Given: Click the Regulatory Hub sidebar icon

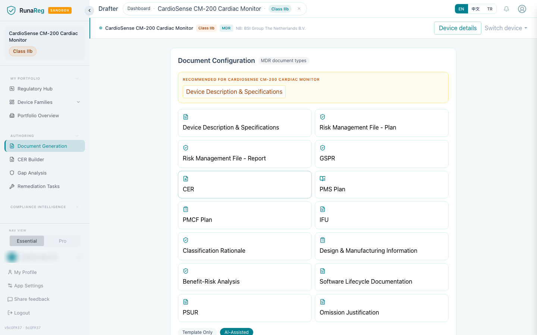Looking at the screenshot, I should 12,89.
